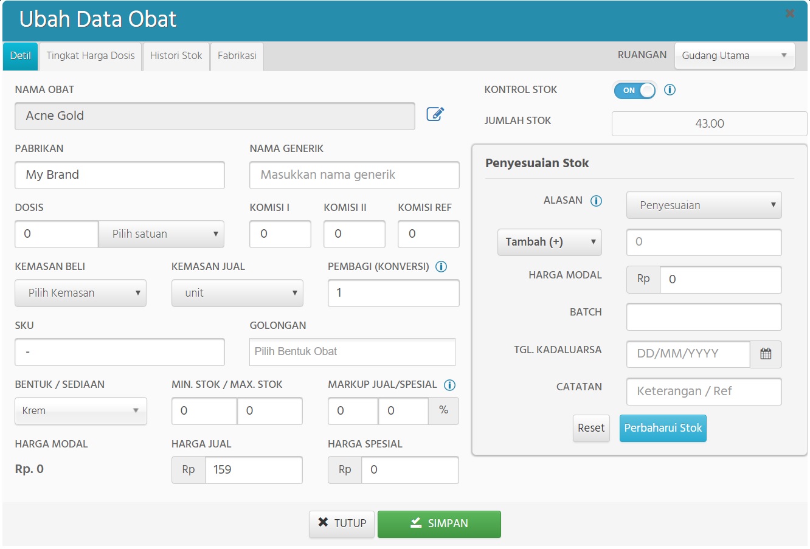Click the HARGA JUAL input showing 159
The height and width of the screenshot is (549, 810).
(254, 469)
